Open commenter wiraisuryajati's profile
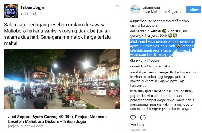Viewport: 202px width, 133px height. click(140, 91)
